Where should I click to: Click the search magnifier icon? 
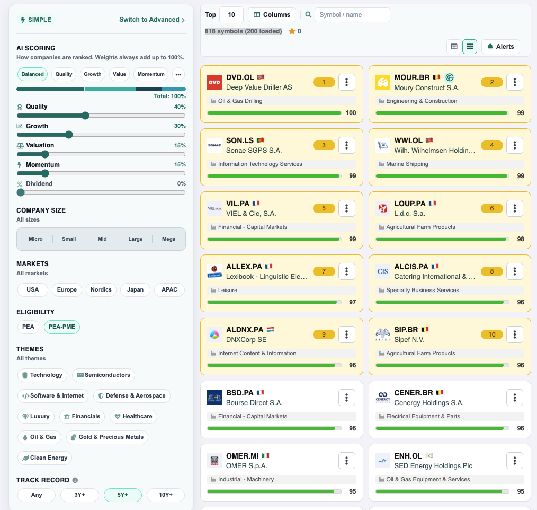(308, 15)
